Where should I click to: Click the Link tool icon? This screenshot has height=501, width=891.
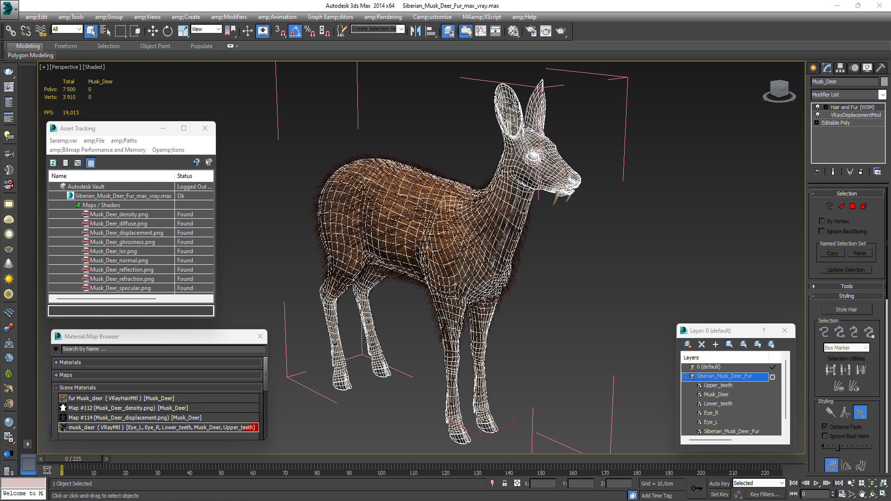tap(11, 31)
